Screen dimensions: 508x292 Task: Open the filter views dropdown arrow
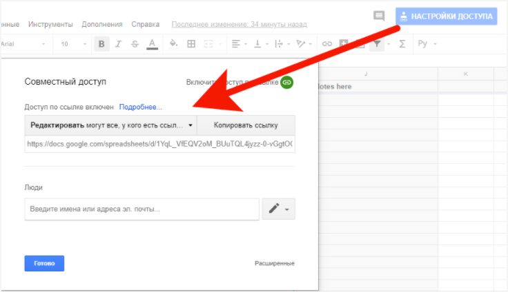pos(389,44)
